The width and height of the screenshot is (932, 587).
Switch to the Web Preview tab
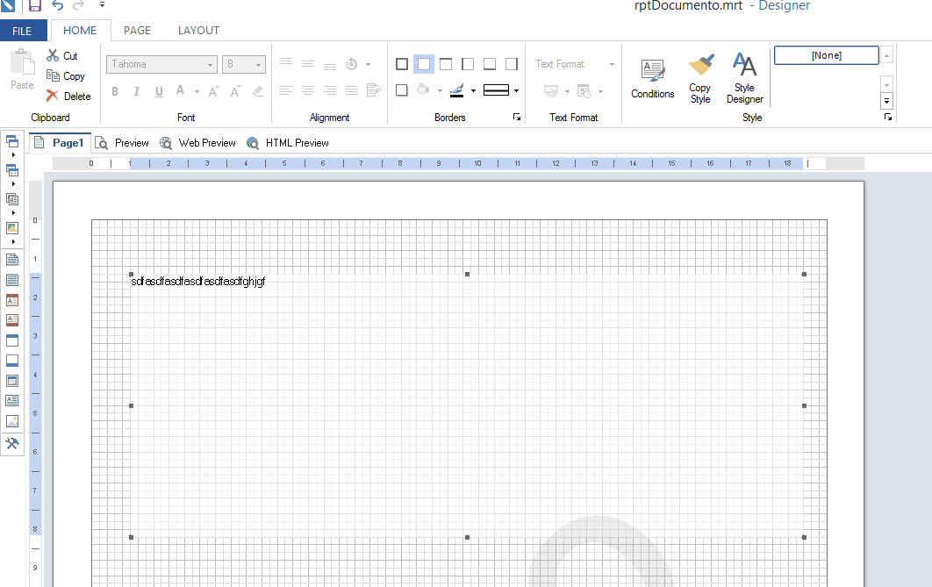point(197,143)
